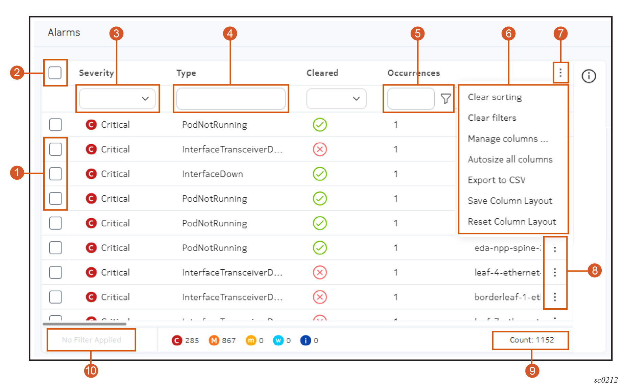Screen dimensions: 622x387
Task: Open row actions for leaf-4-ethernet row
Action: 555,272
